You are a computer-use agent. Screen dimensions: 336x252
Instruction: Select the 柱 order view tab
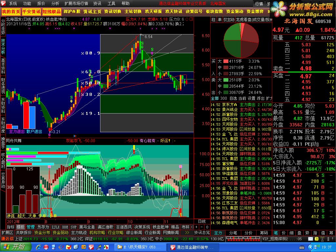213,20
